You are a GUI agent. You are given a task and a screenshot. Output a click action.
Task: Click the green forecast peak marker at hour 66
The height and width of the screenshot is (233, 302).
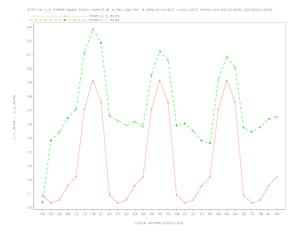(x=227, y=56)
